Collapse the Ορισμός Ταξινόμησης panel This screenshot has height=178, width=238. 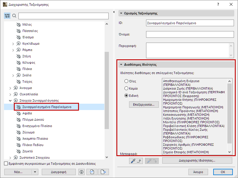(121, 13)
